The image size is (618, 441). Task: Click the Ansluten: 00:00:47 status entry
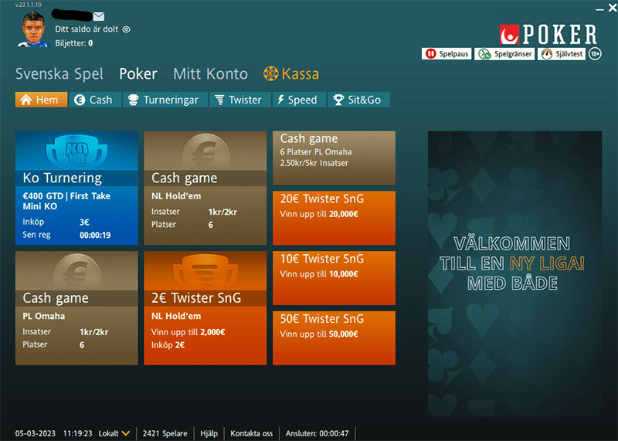coord(317,433)
